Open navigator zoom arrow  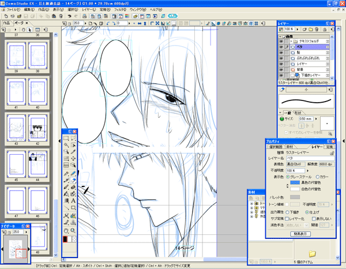[27, 232]
